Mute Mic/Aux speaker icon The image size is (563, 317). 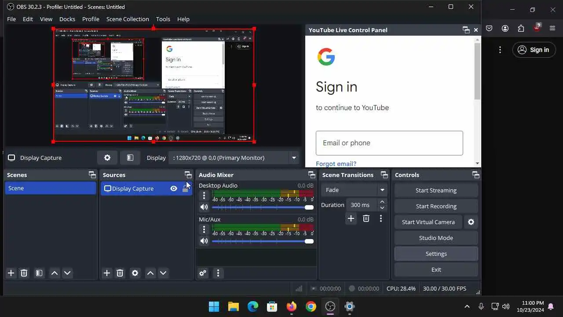tap(204, 241)
